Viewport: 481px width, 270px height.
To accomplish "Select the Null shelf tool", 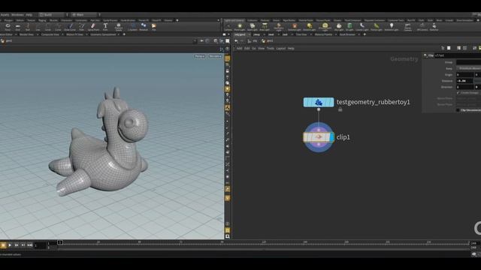I will click(x=28, y=27).
